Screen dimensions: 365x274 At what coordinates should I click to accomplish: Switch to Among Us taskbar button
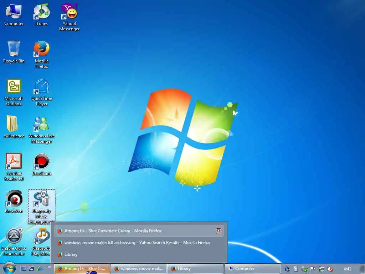pos(82,269)
